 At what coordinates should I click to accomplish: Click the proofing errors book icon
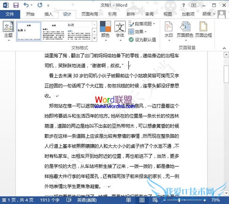[69, 200]
